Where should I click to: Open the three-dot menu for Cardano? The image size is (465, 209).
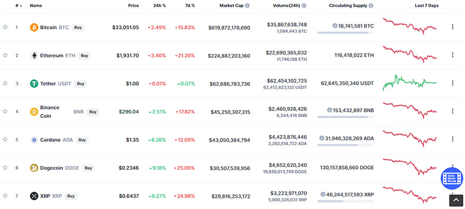tap(452, 139)
